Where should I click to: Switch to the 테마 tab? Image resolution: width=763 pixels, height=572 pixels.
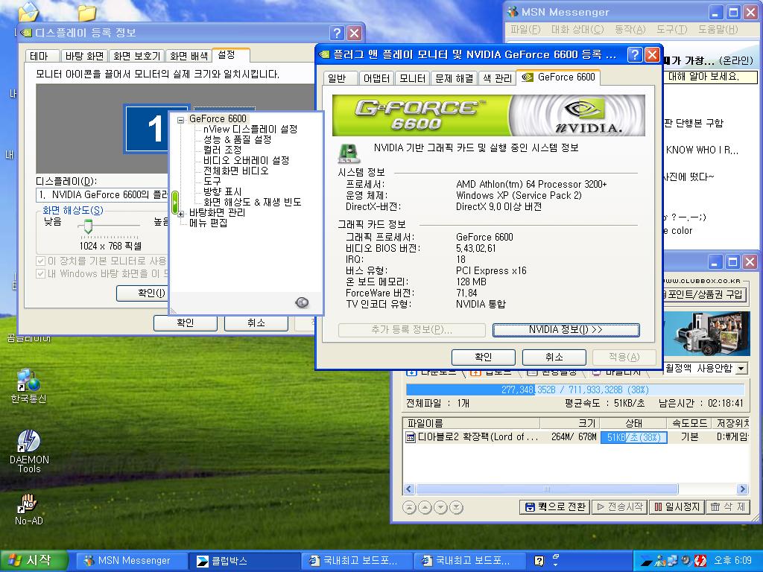point(39,56)
